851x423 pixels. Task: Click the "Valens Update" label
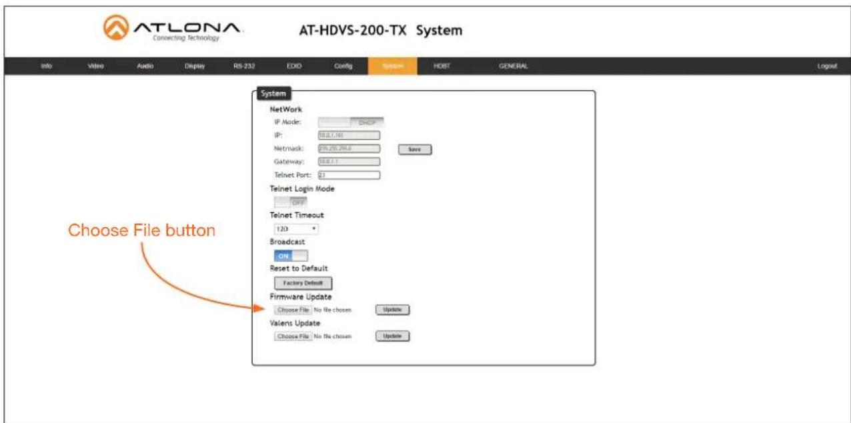(296, 323)
